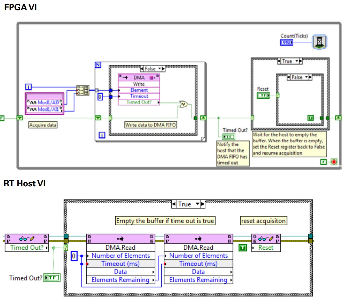Click the Timed Out? indicator terminal in the FPGA VI
This screenshot has width=344, height=301.
point(229,137)
